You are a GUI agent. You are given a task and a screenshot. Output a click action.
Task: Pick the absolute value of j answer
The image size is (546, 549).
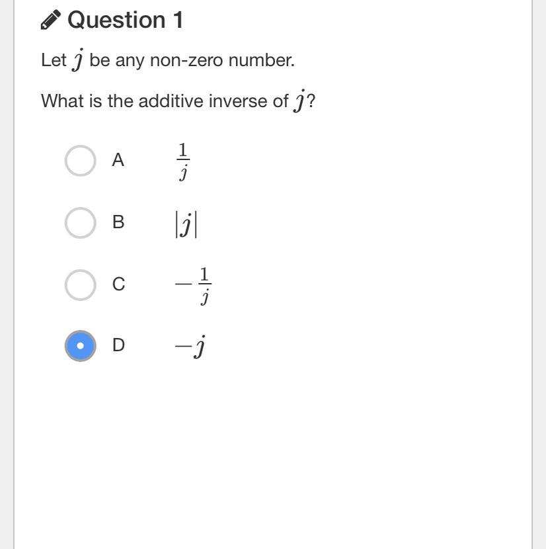point(186,224)
